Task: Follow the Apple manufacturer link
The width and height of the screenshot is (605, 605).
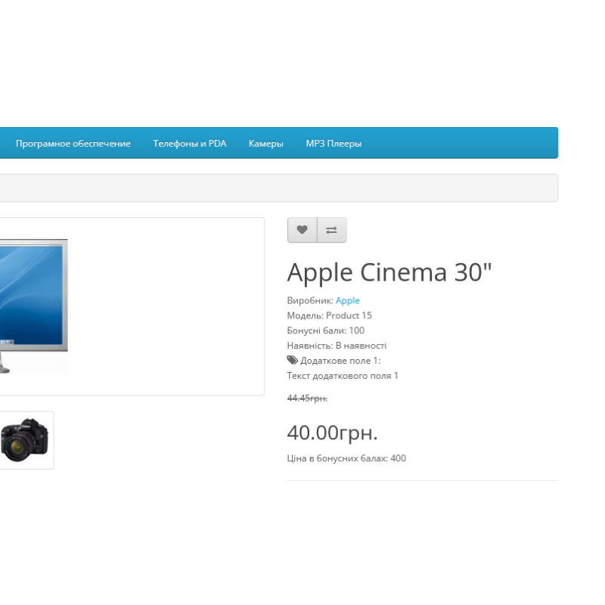Action: coord(347,300)
